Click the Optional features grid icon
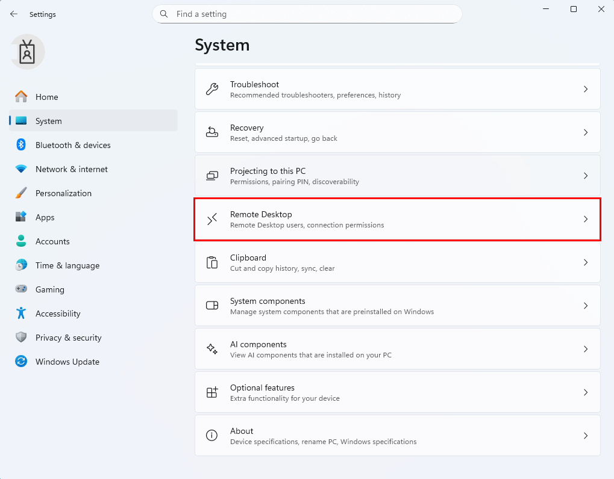The image size is (614, 479). pyautogui.click(x=212, y=392)
